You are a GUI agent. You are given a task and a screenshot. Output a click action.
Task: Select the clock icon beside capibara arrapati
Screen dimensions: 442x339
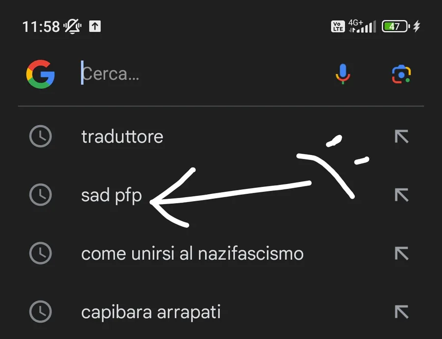[x=41, y=312]
